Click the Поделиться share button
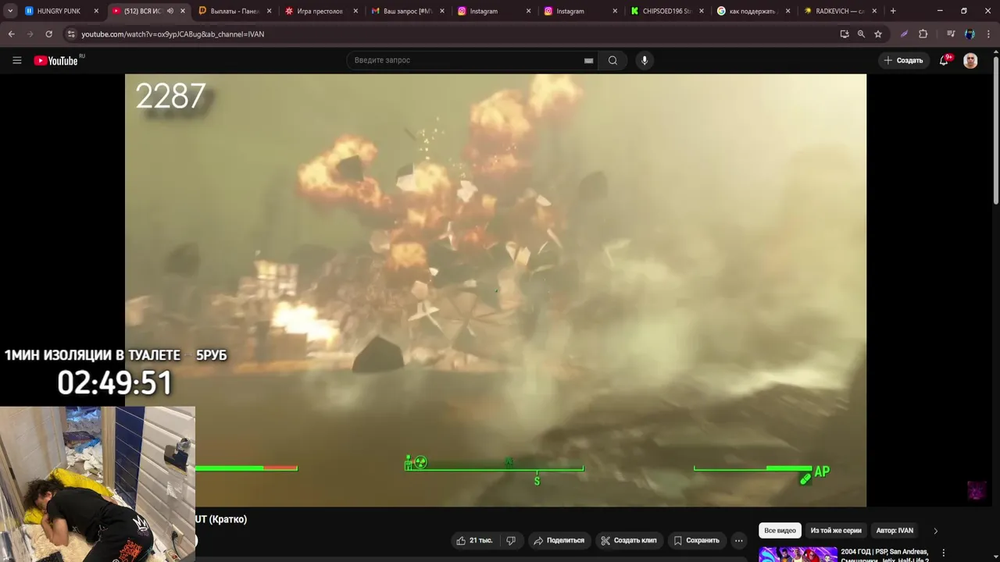Screen dimensions: 1000x562 click(559, 540)
